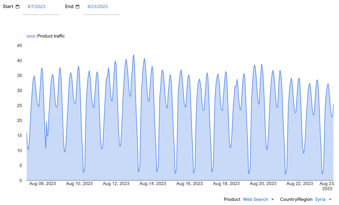Image resolution: width=339 pixels, height=205 pixels.
Task: Click the Aug 08, 2023 axis label
Action: point(43,183)
